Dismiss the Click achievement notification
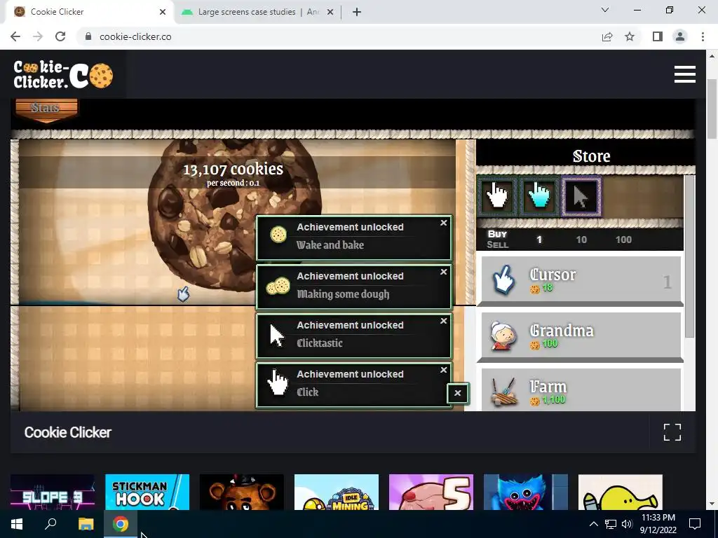 pyautogui.click(x=443, y=370)
